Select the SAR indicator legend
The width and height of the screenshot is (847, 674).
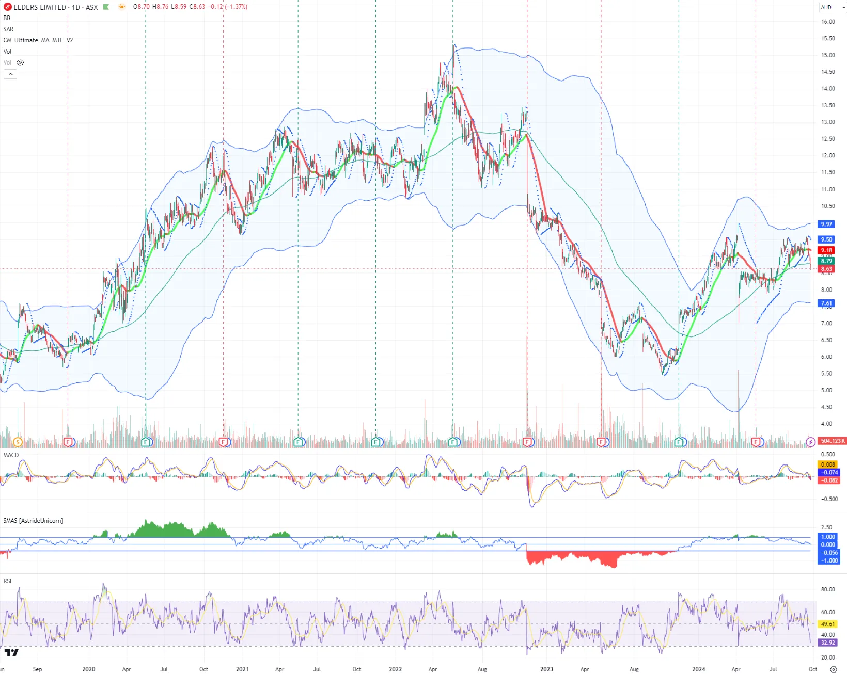point(8,29)
